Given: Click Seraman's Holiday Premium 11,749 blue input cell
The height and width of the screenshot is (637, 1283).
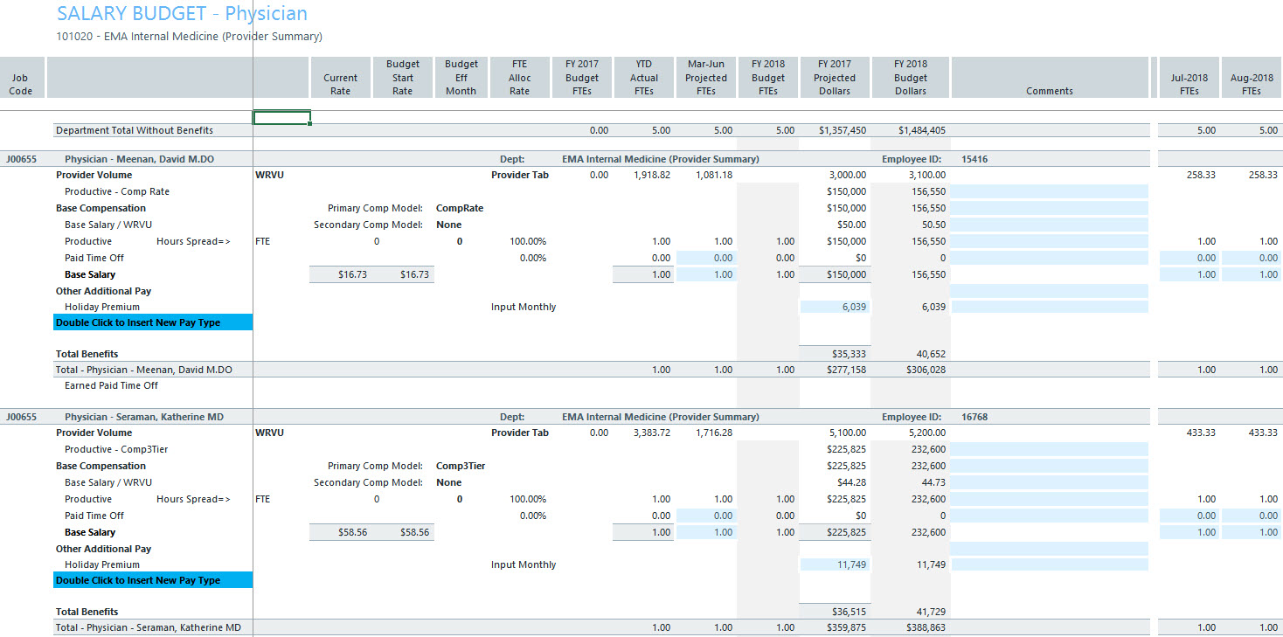Looking at the screenshot, I should [x=835, y=564].
